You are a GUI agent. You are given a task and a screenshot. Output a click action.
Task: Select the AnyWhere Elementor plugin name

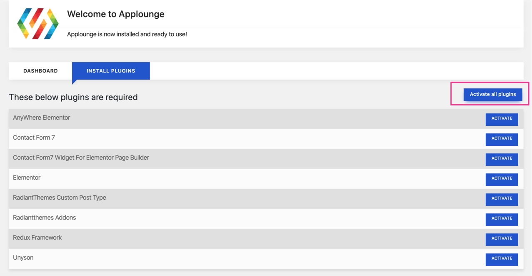tap(42, 118)
